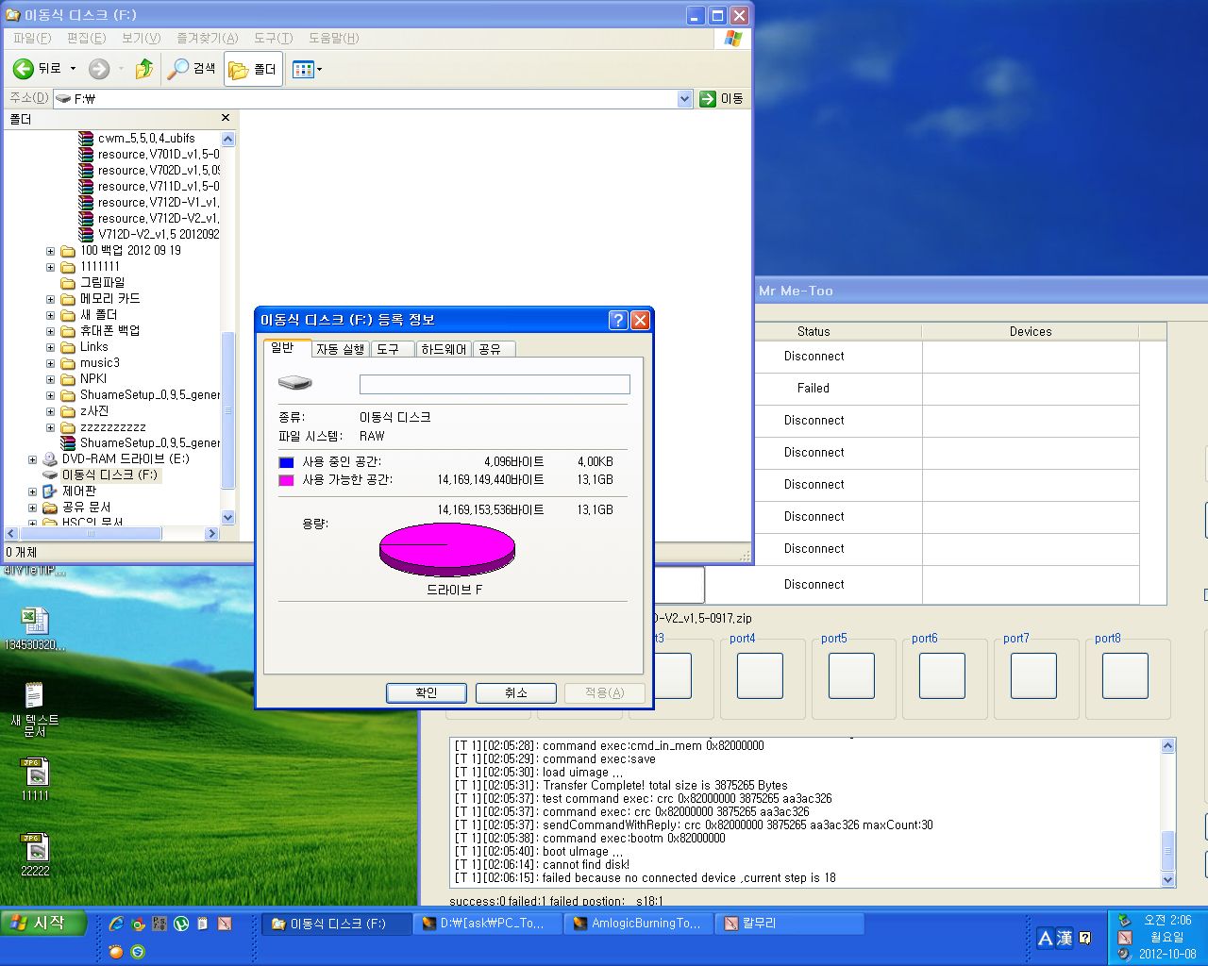Close the 폴더 pane with its X

coord(226,118)
